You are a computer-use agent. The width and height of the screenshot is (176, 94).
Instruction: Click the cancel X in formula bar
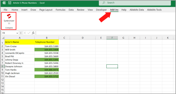[x=25, y=33]
